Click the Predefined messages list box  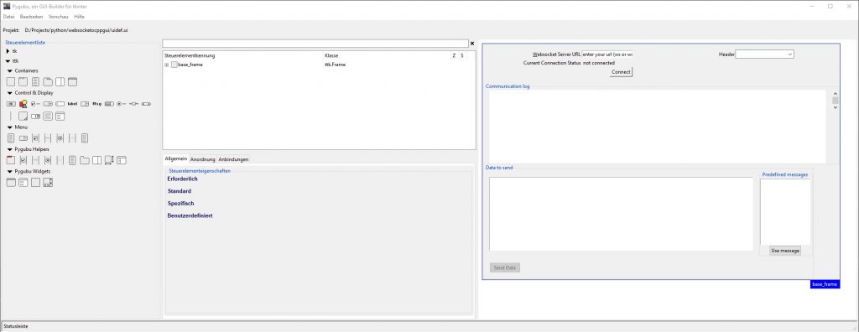(x=785, y=211)
